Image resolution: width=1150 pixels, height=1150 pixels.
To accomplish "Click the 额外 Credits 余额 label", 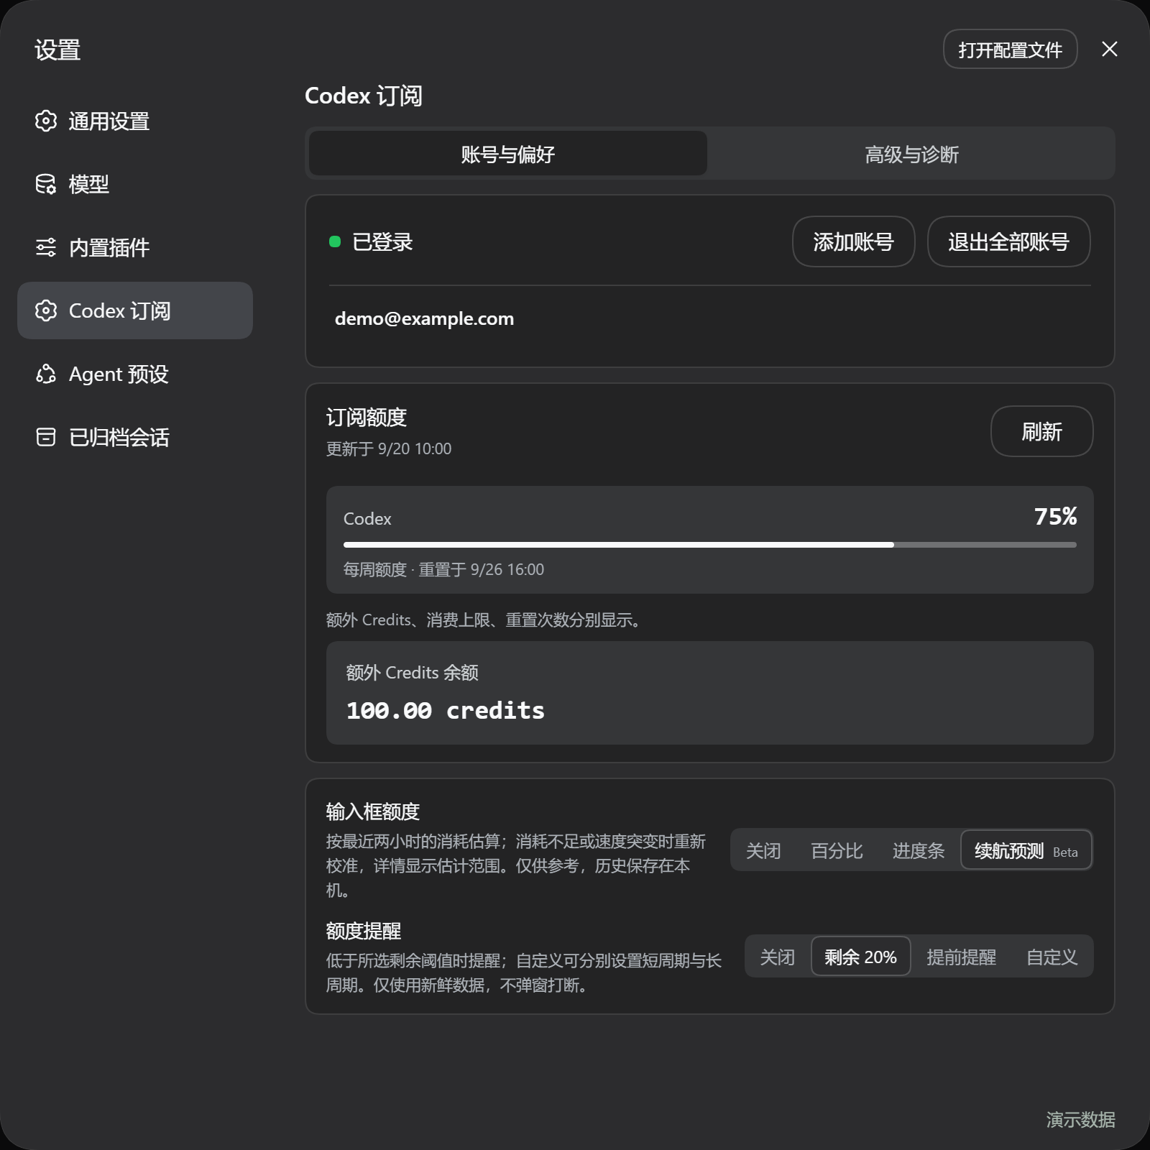I will click(412, 672).
